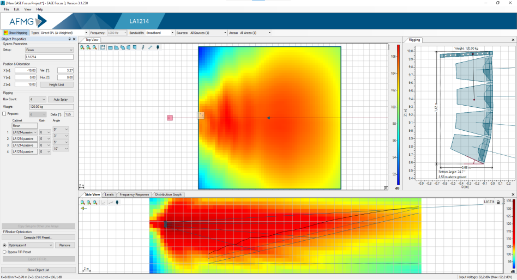Select the distance measure tool in Top View
This screenshot has width=517, height=280.
pos(150,47)
